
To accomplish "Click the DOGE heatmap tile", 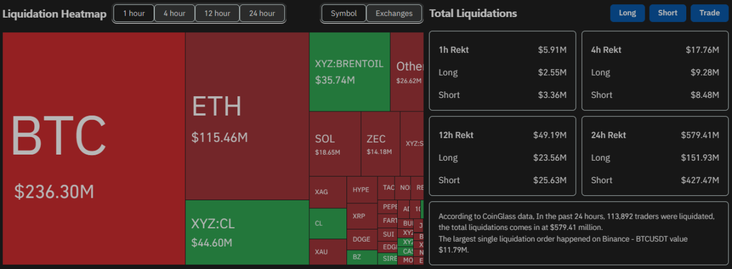I will pos(362,239).
